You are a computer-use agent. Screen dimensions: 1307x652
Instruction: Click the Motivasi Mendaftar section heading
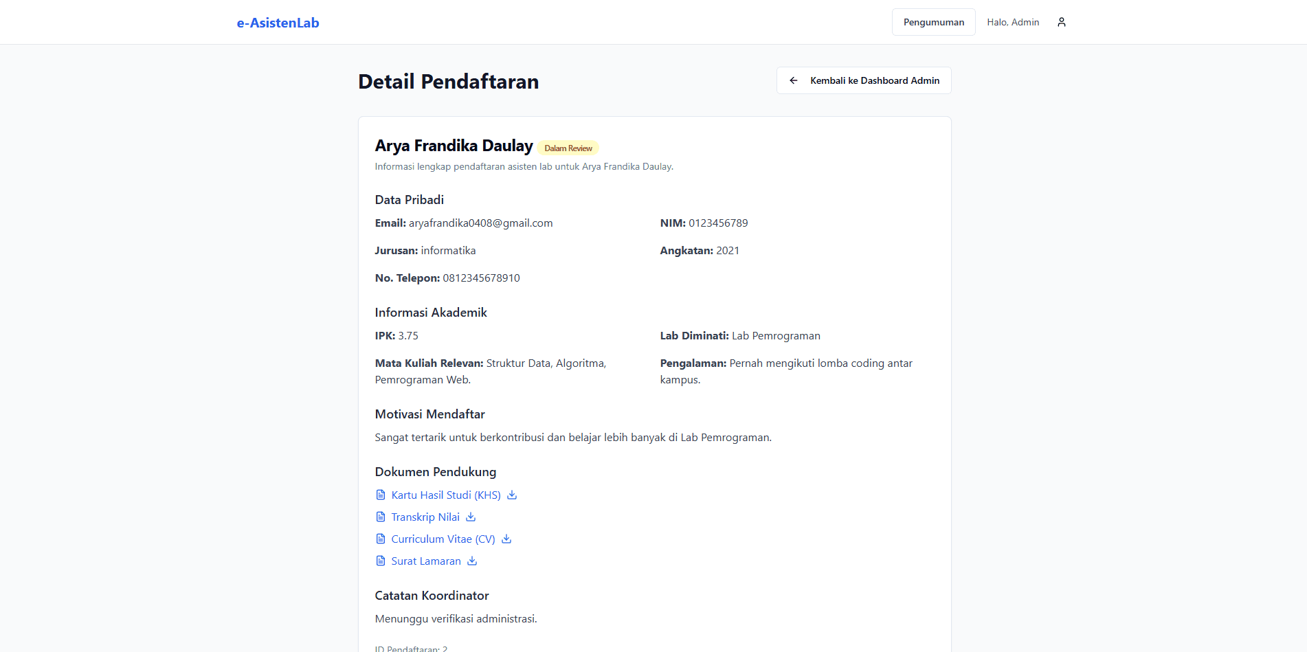pyautogui.click(x=430, y=414)
